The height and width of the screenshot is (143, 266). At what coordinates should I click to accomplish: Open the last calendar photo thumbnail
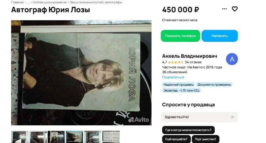click(111, 137)
